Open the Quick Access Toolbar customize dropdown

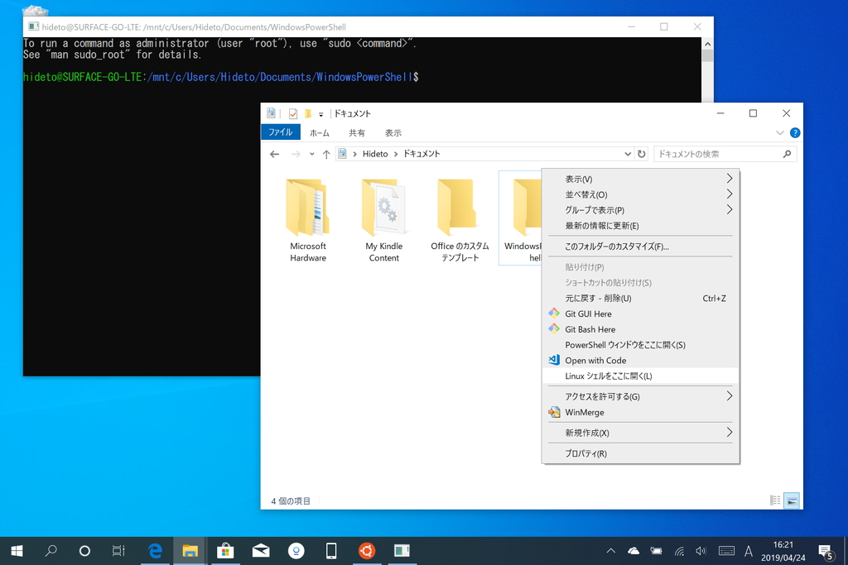pyautogui.click(x=320, y=113)
